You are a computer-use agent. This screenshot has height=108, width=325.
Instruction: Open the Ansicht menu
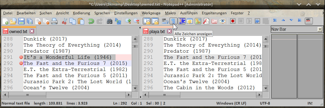point(62,13)
